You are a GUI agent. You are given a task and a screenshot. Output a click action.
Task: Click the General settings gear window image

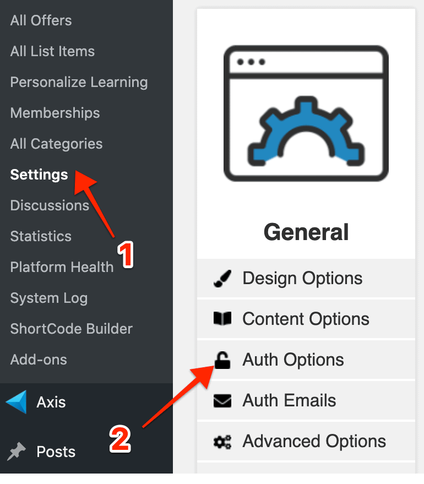click(x=306, y=113)
